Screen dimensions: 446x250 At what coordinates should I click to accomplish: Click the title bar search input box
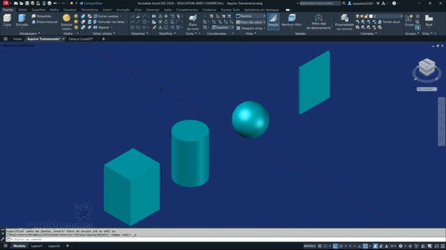tap(320, 3)
